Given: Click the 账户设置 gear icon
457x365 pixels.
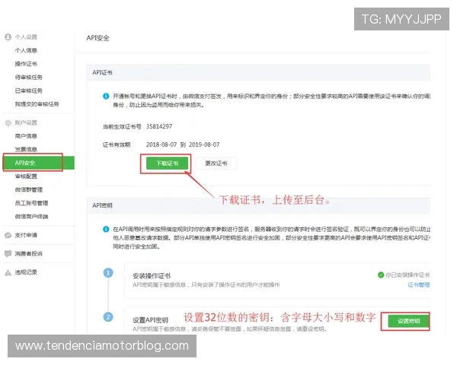Looking at the screenshot, I should point(8,122).
